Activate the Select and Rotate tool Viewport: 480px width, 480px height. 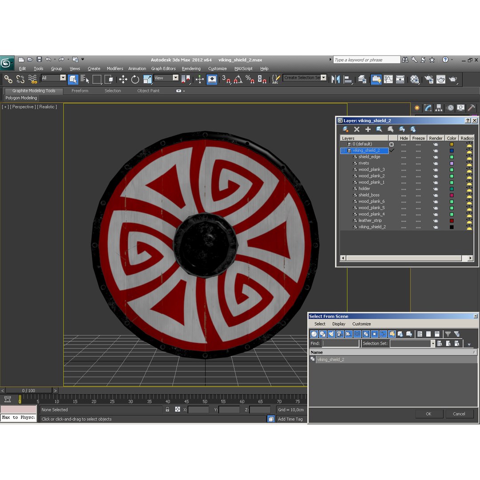click(135, 80)
